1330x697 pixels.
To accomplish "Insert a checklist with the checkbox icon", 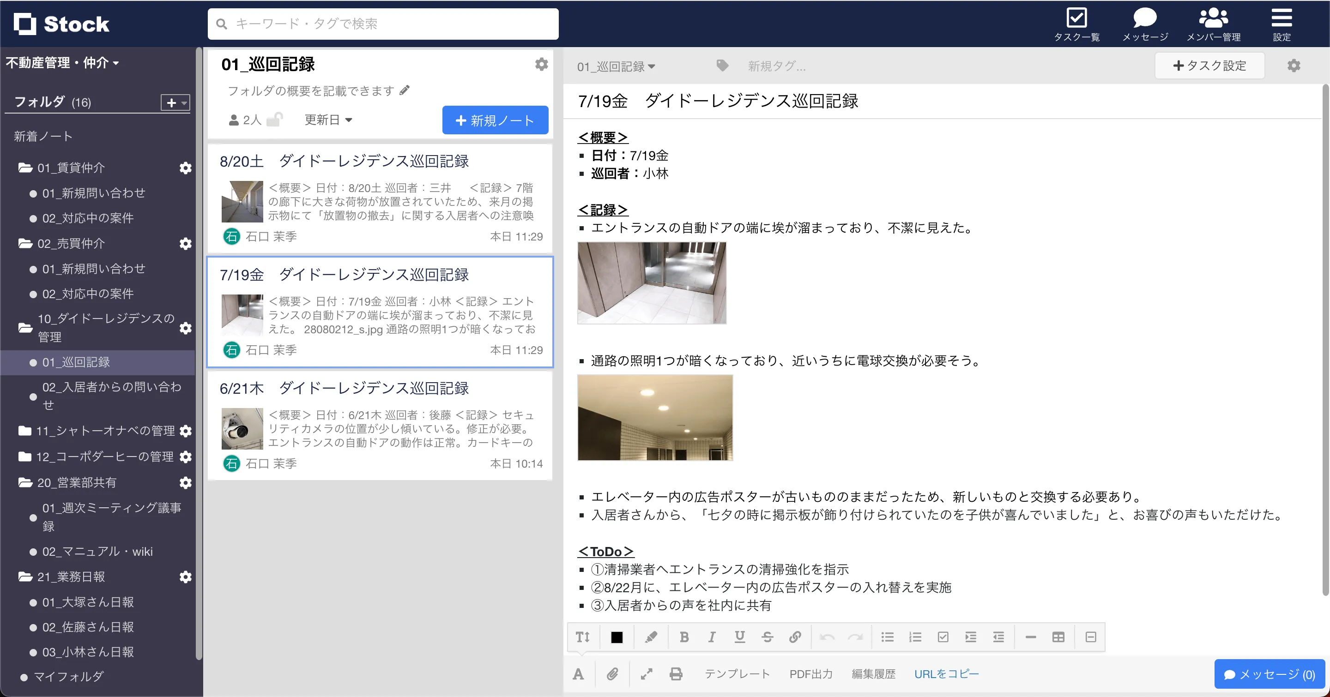I will 943,637.
